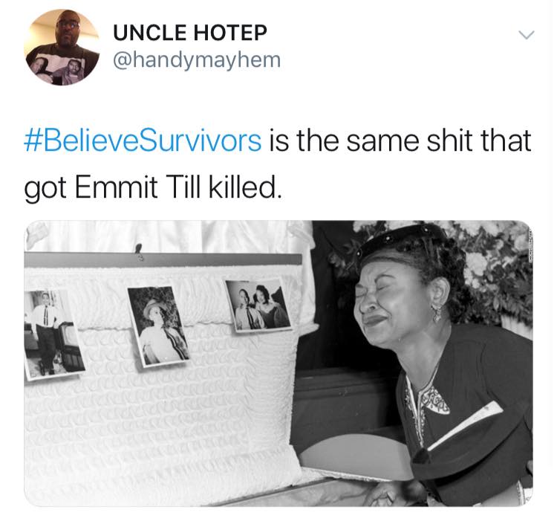Click the pinned photo showing two people
Viewport: 557px width, 521px height.
coord(258,305)
